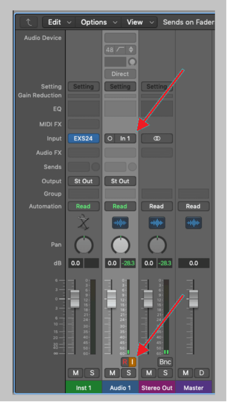Screen dimensions: 227x402
Task: Click the Audio 1 volume fader
Action: [111, 299]
